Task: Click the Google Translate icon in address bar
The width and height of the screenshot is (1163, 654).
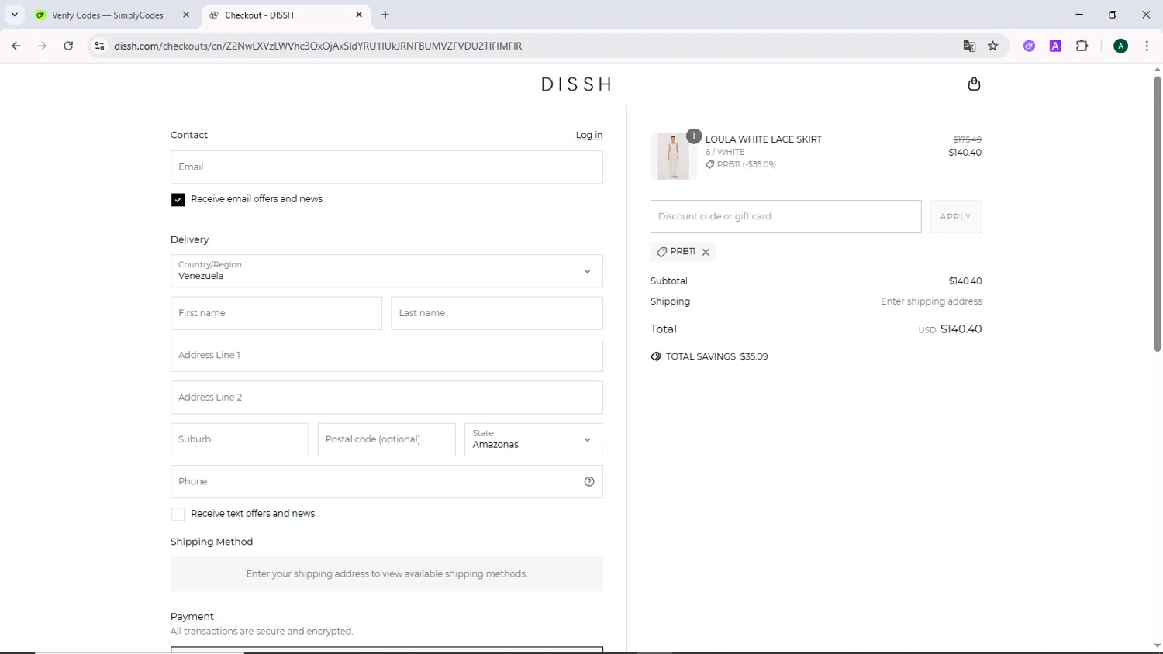Action: pos(969,46)
